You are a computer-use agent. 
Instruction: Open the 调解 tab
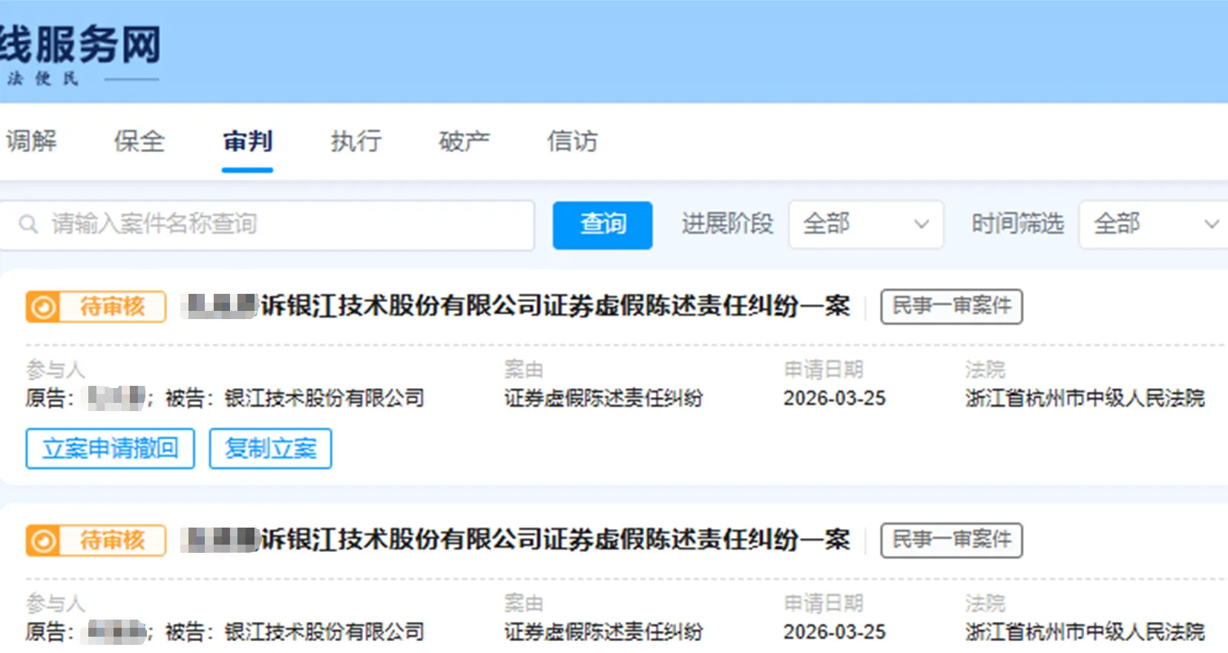tap(31, 141)
